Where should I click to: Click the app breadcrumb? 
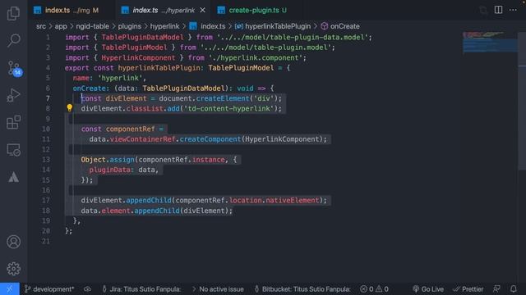[x=61, y=26]
